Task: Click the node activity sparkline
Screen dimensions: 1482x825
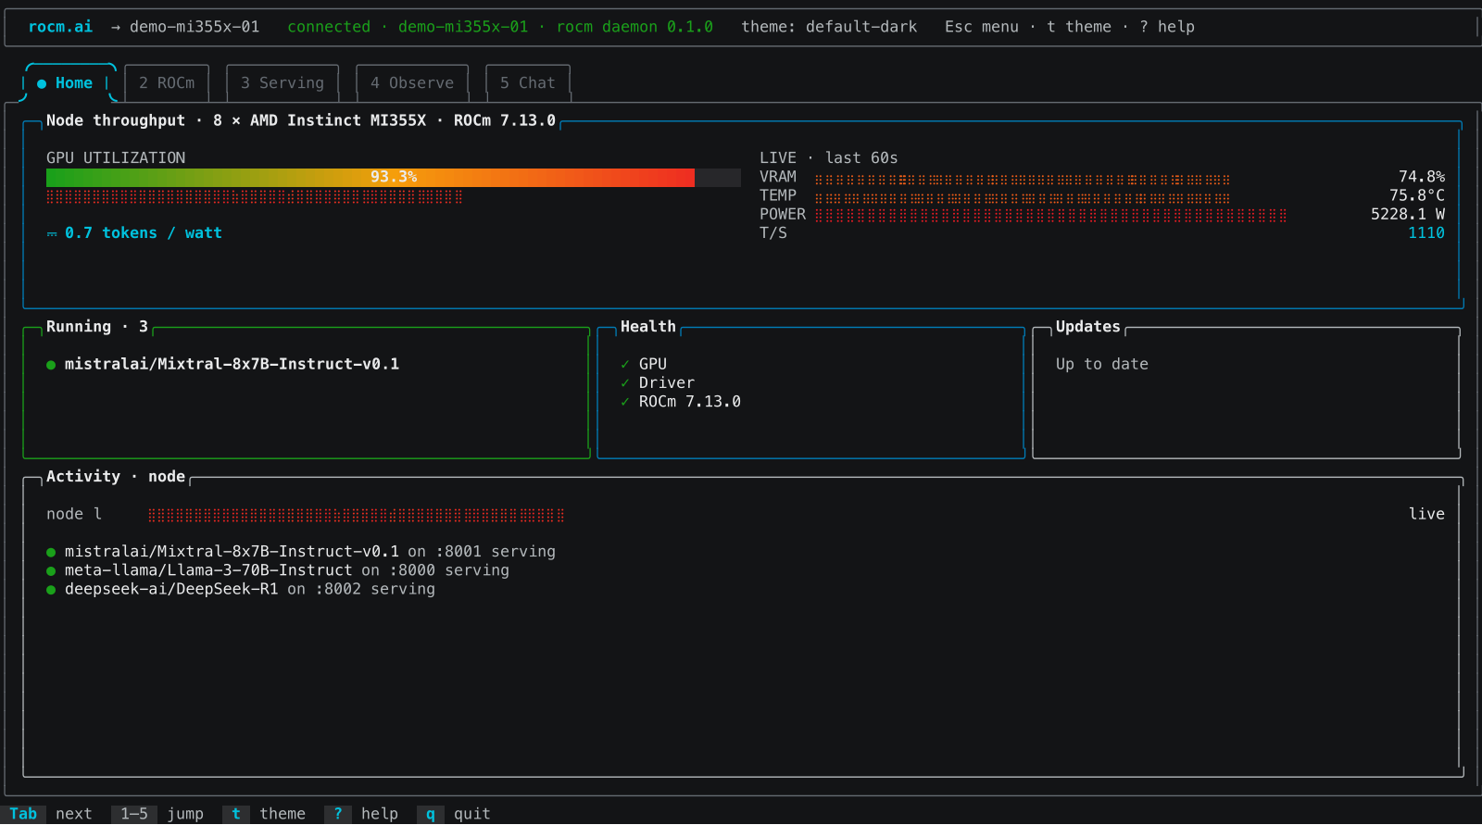Action: 357,515
